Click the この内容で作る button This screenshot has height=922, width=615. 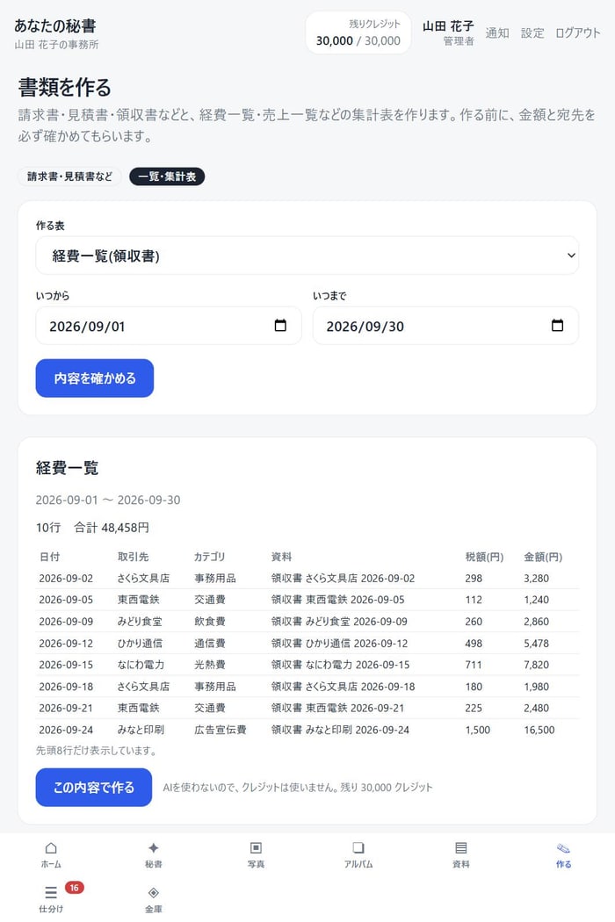point(94,788)
